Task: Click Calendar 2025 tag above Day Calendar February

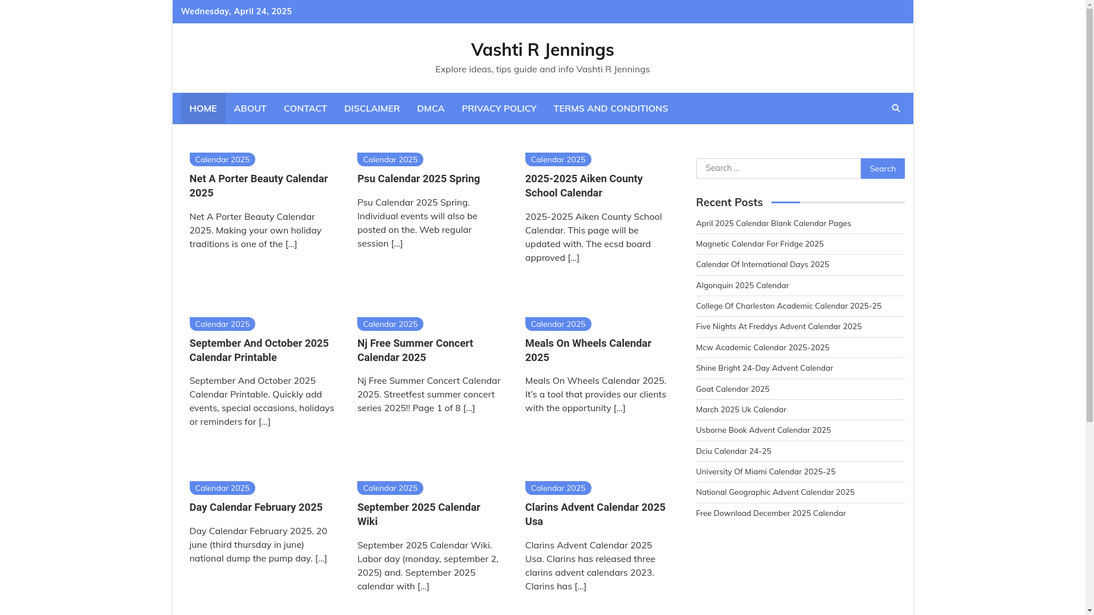Action: [222, 488]
